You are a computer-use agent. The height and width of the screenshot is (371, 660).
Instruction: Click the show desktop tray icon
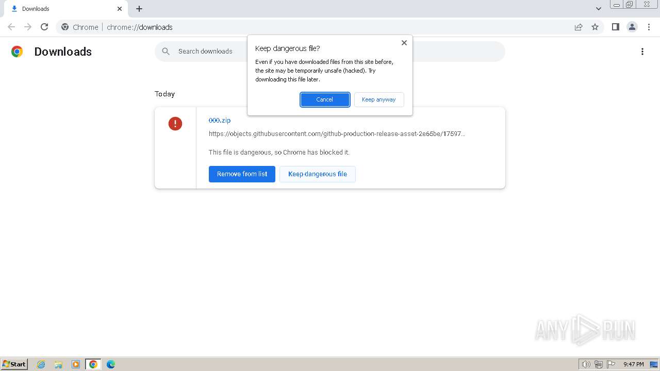point(654,364)
